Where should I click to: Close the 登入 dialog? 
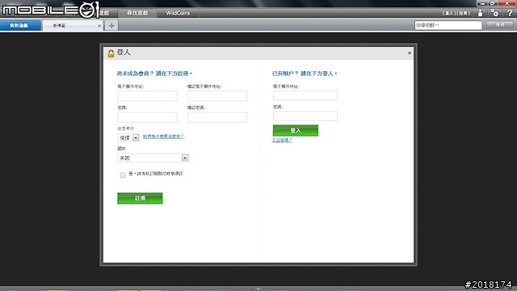click(x=410, y=53)
